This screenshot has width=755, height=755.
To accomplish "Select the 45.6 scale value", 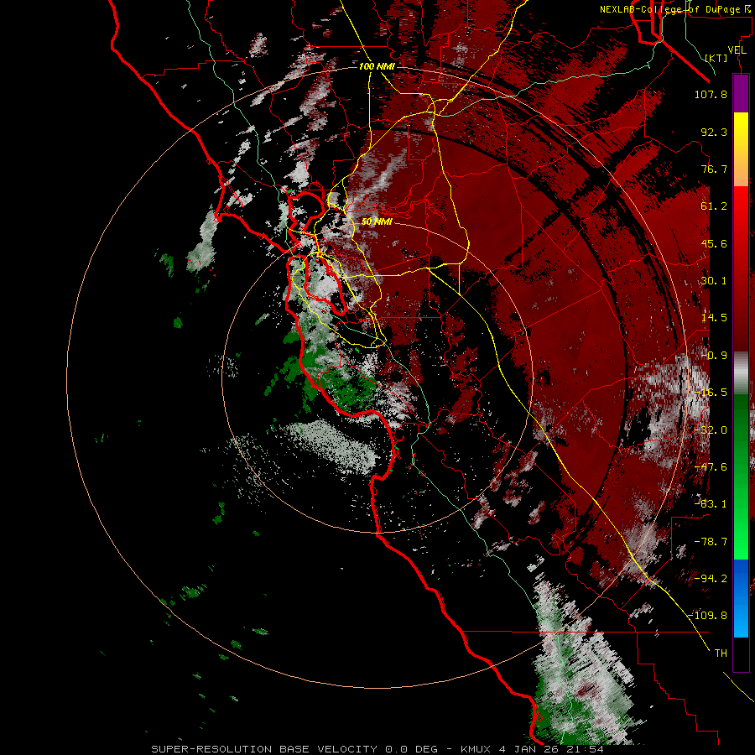I will 714,243.
